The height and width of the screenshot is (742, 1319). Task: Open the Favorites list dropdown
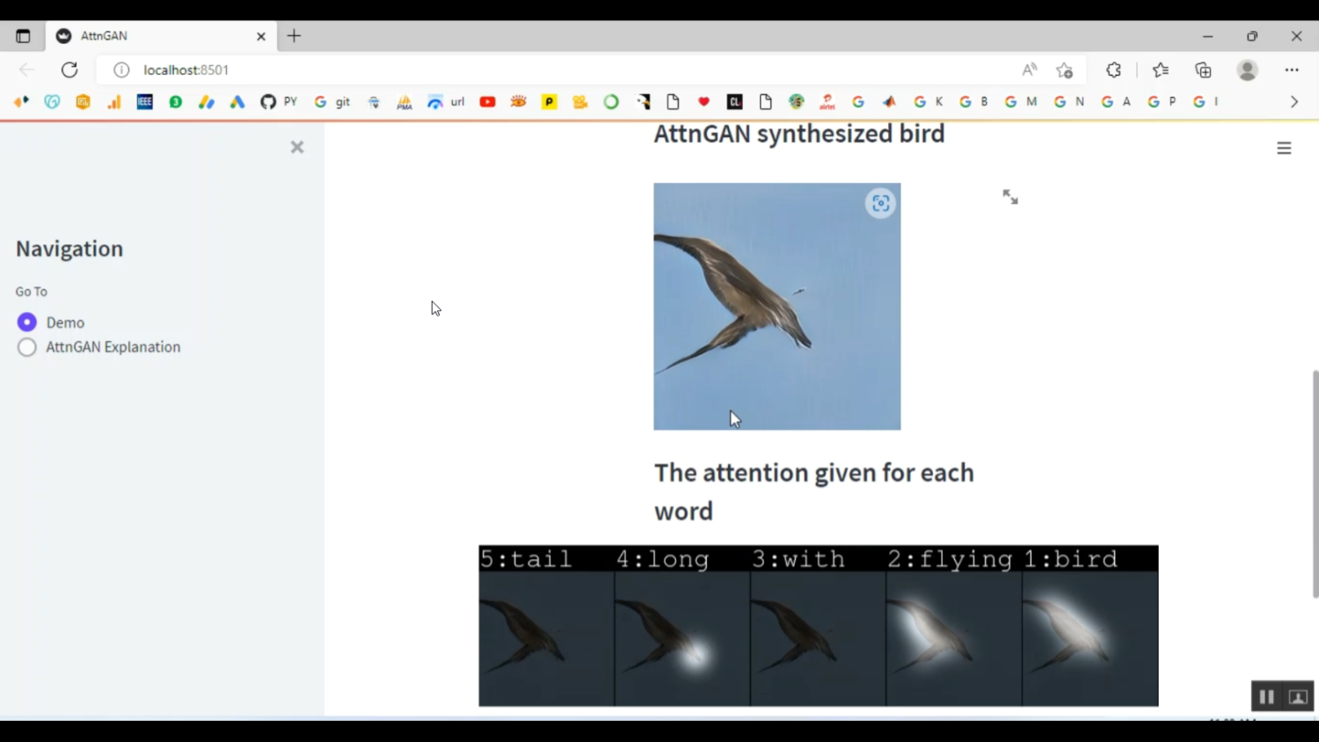pyautogui.click(x=1160, y=70)
